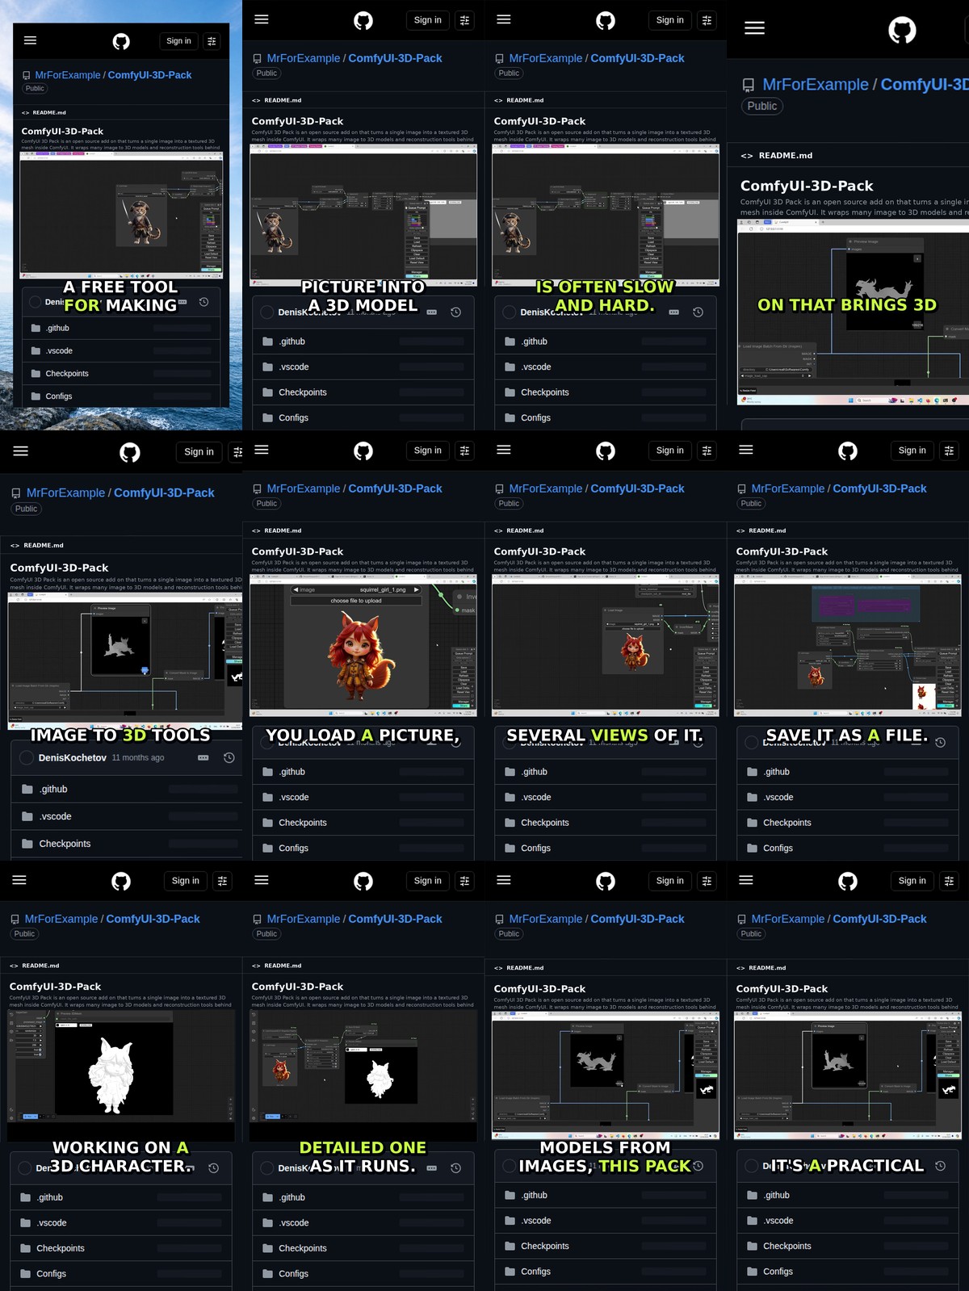Open hamburger menu in 'ON THAT BRINGS 3D' frame
Image resolution: width=969 pixels, height=1291 pixels.
(x=754, y=28)
